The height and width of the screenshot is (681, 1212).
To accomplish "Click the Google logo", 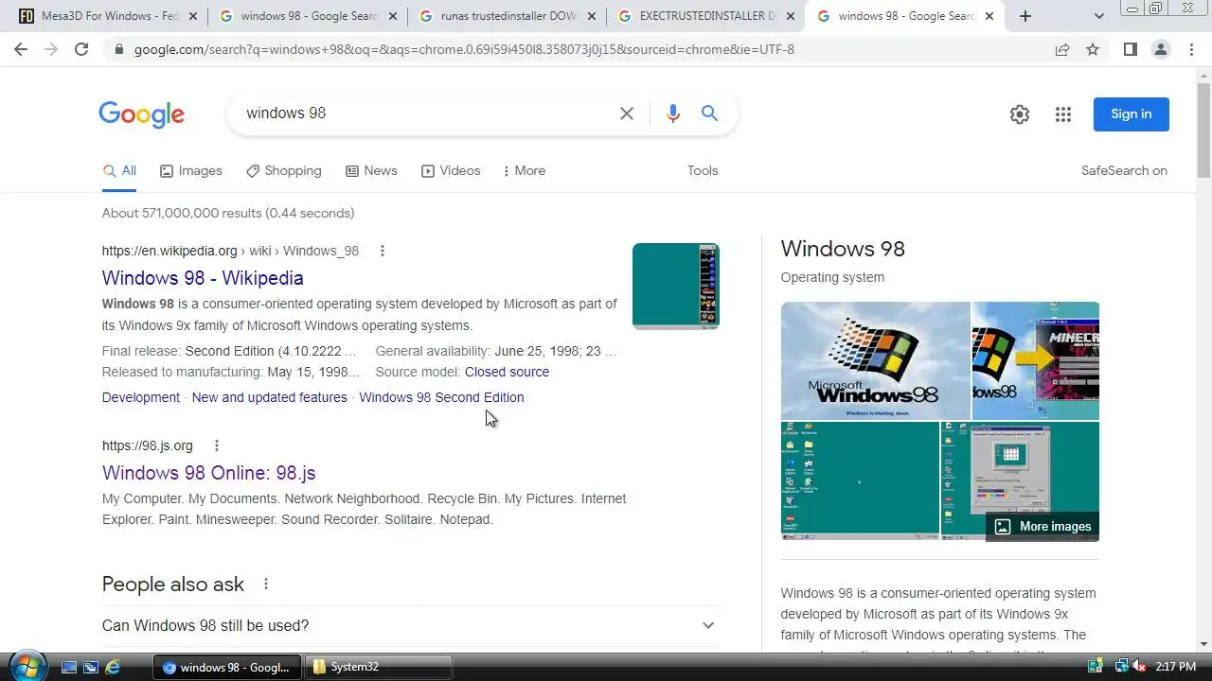I will tap(141, 114).
